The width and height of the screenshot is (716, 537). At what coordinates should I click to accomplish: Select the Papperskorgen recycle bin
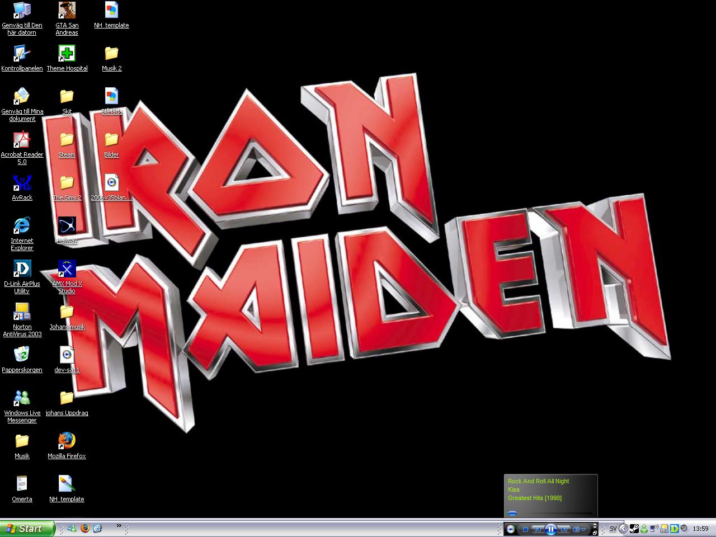tap(22, 359)
